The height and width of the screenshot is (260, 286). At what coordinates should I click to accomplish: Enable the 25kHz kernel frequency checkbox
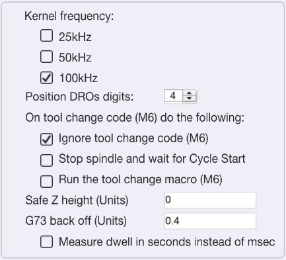[x=46, y=36]
